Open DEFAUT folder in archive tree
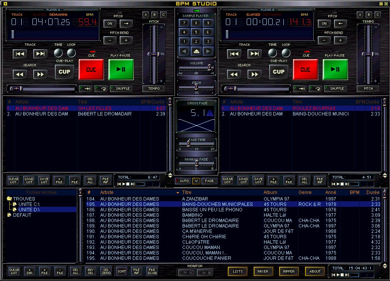390x281 pixels. [x=22, y=215]
